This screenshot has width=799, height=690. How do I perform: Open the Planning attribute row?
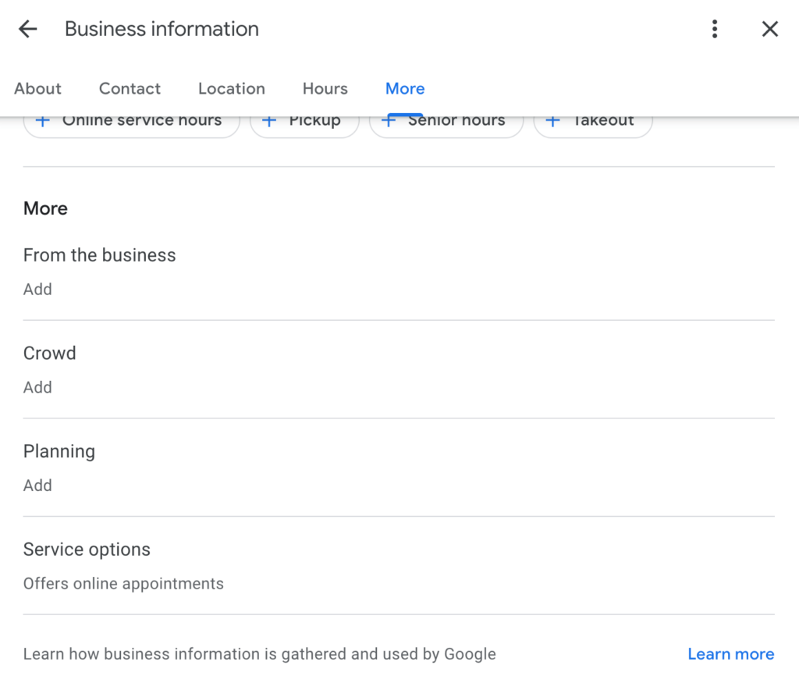pos(399,468)
